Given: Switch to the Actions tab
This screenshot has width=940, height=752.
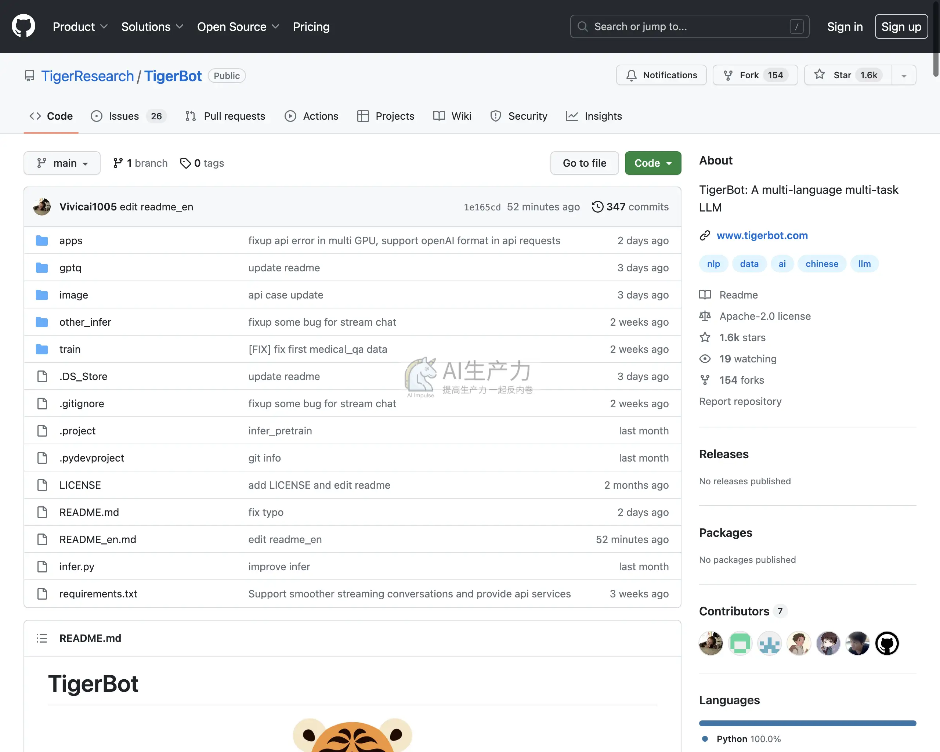Looking at the screenshot, I should point(311,116).
